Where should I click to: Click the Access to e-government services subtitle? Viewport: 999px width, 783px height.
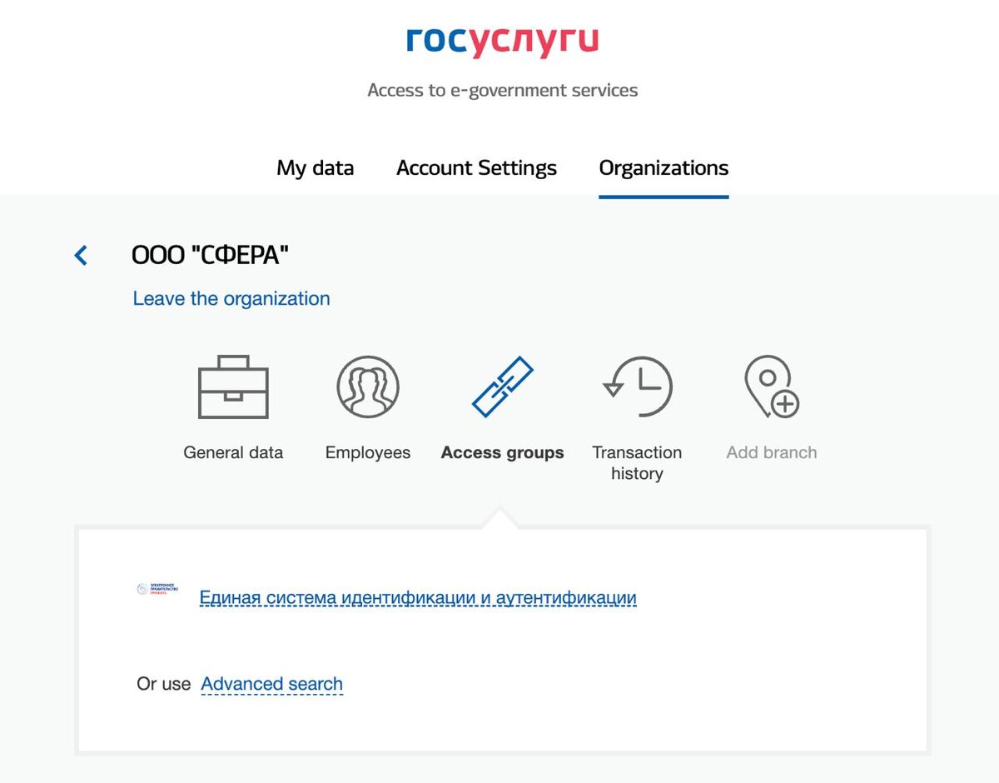503,90
